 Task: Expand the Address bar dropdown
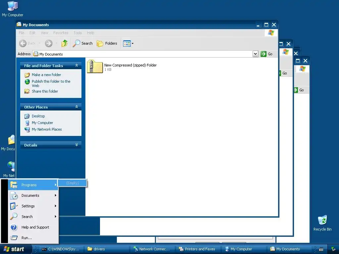[255, 54]
